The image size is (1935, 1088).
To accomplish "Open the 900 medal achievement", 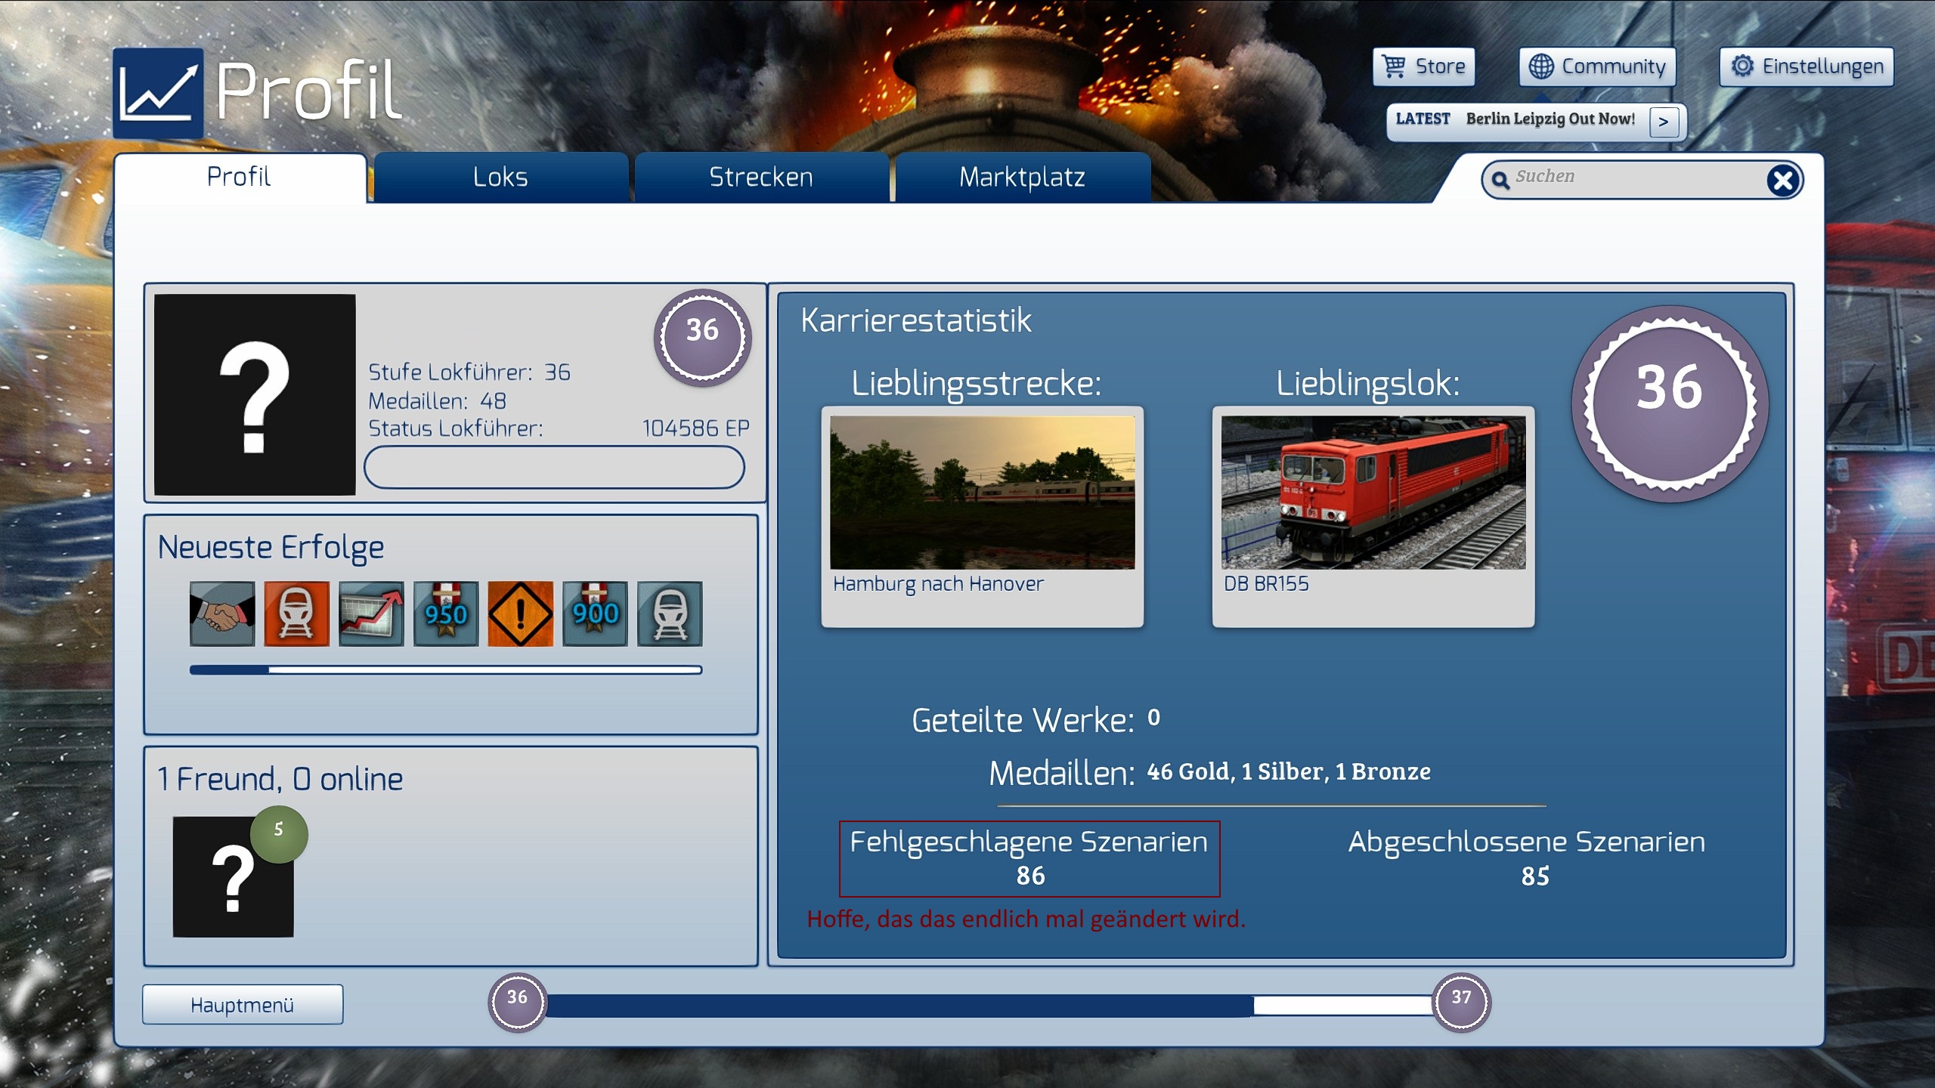I will (x=595, y=614).
